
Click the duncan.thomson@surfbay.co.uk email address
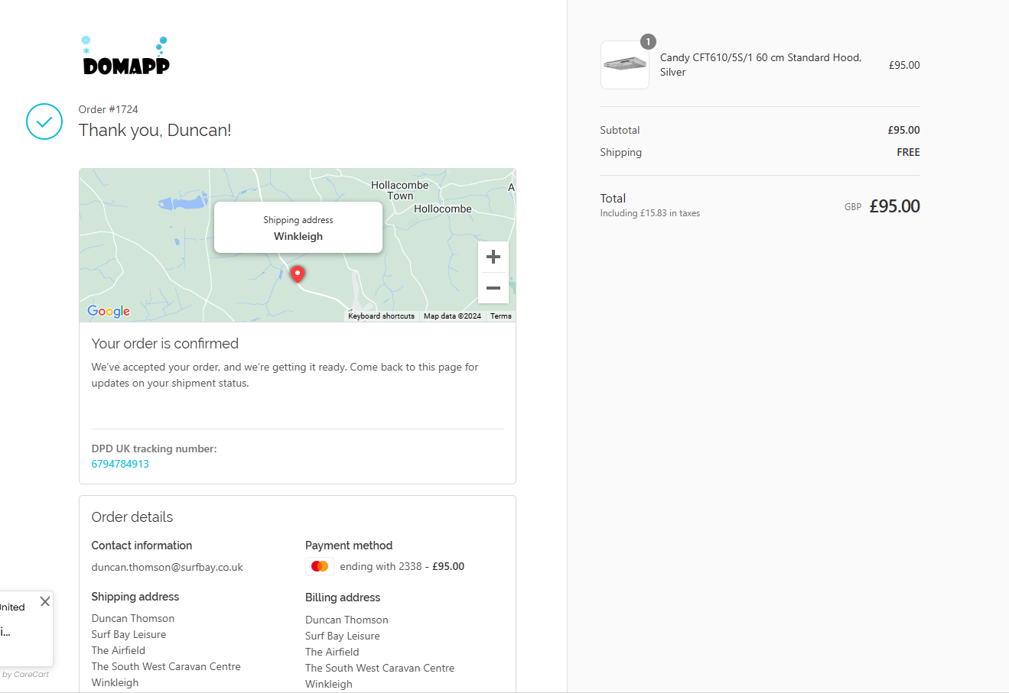coord(167,567)
